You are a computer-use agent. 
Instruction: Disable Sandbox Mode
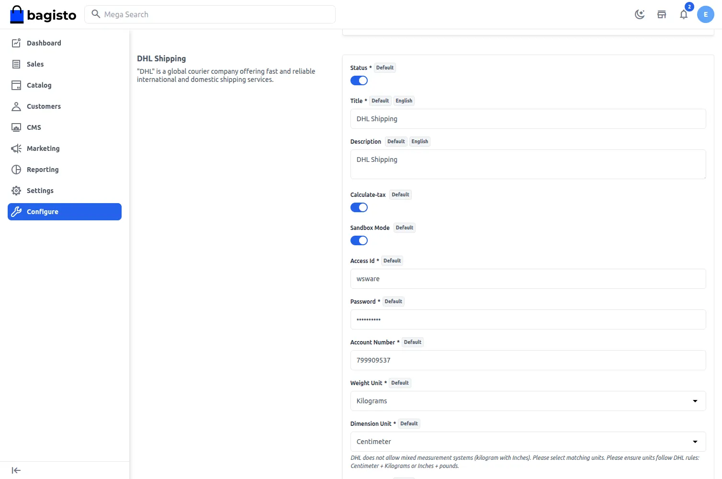[359, 240]
